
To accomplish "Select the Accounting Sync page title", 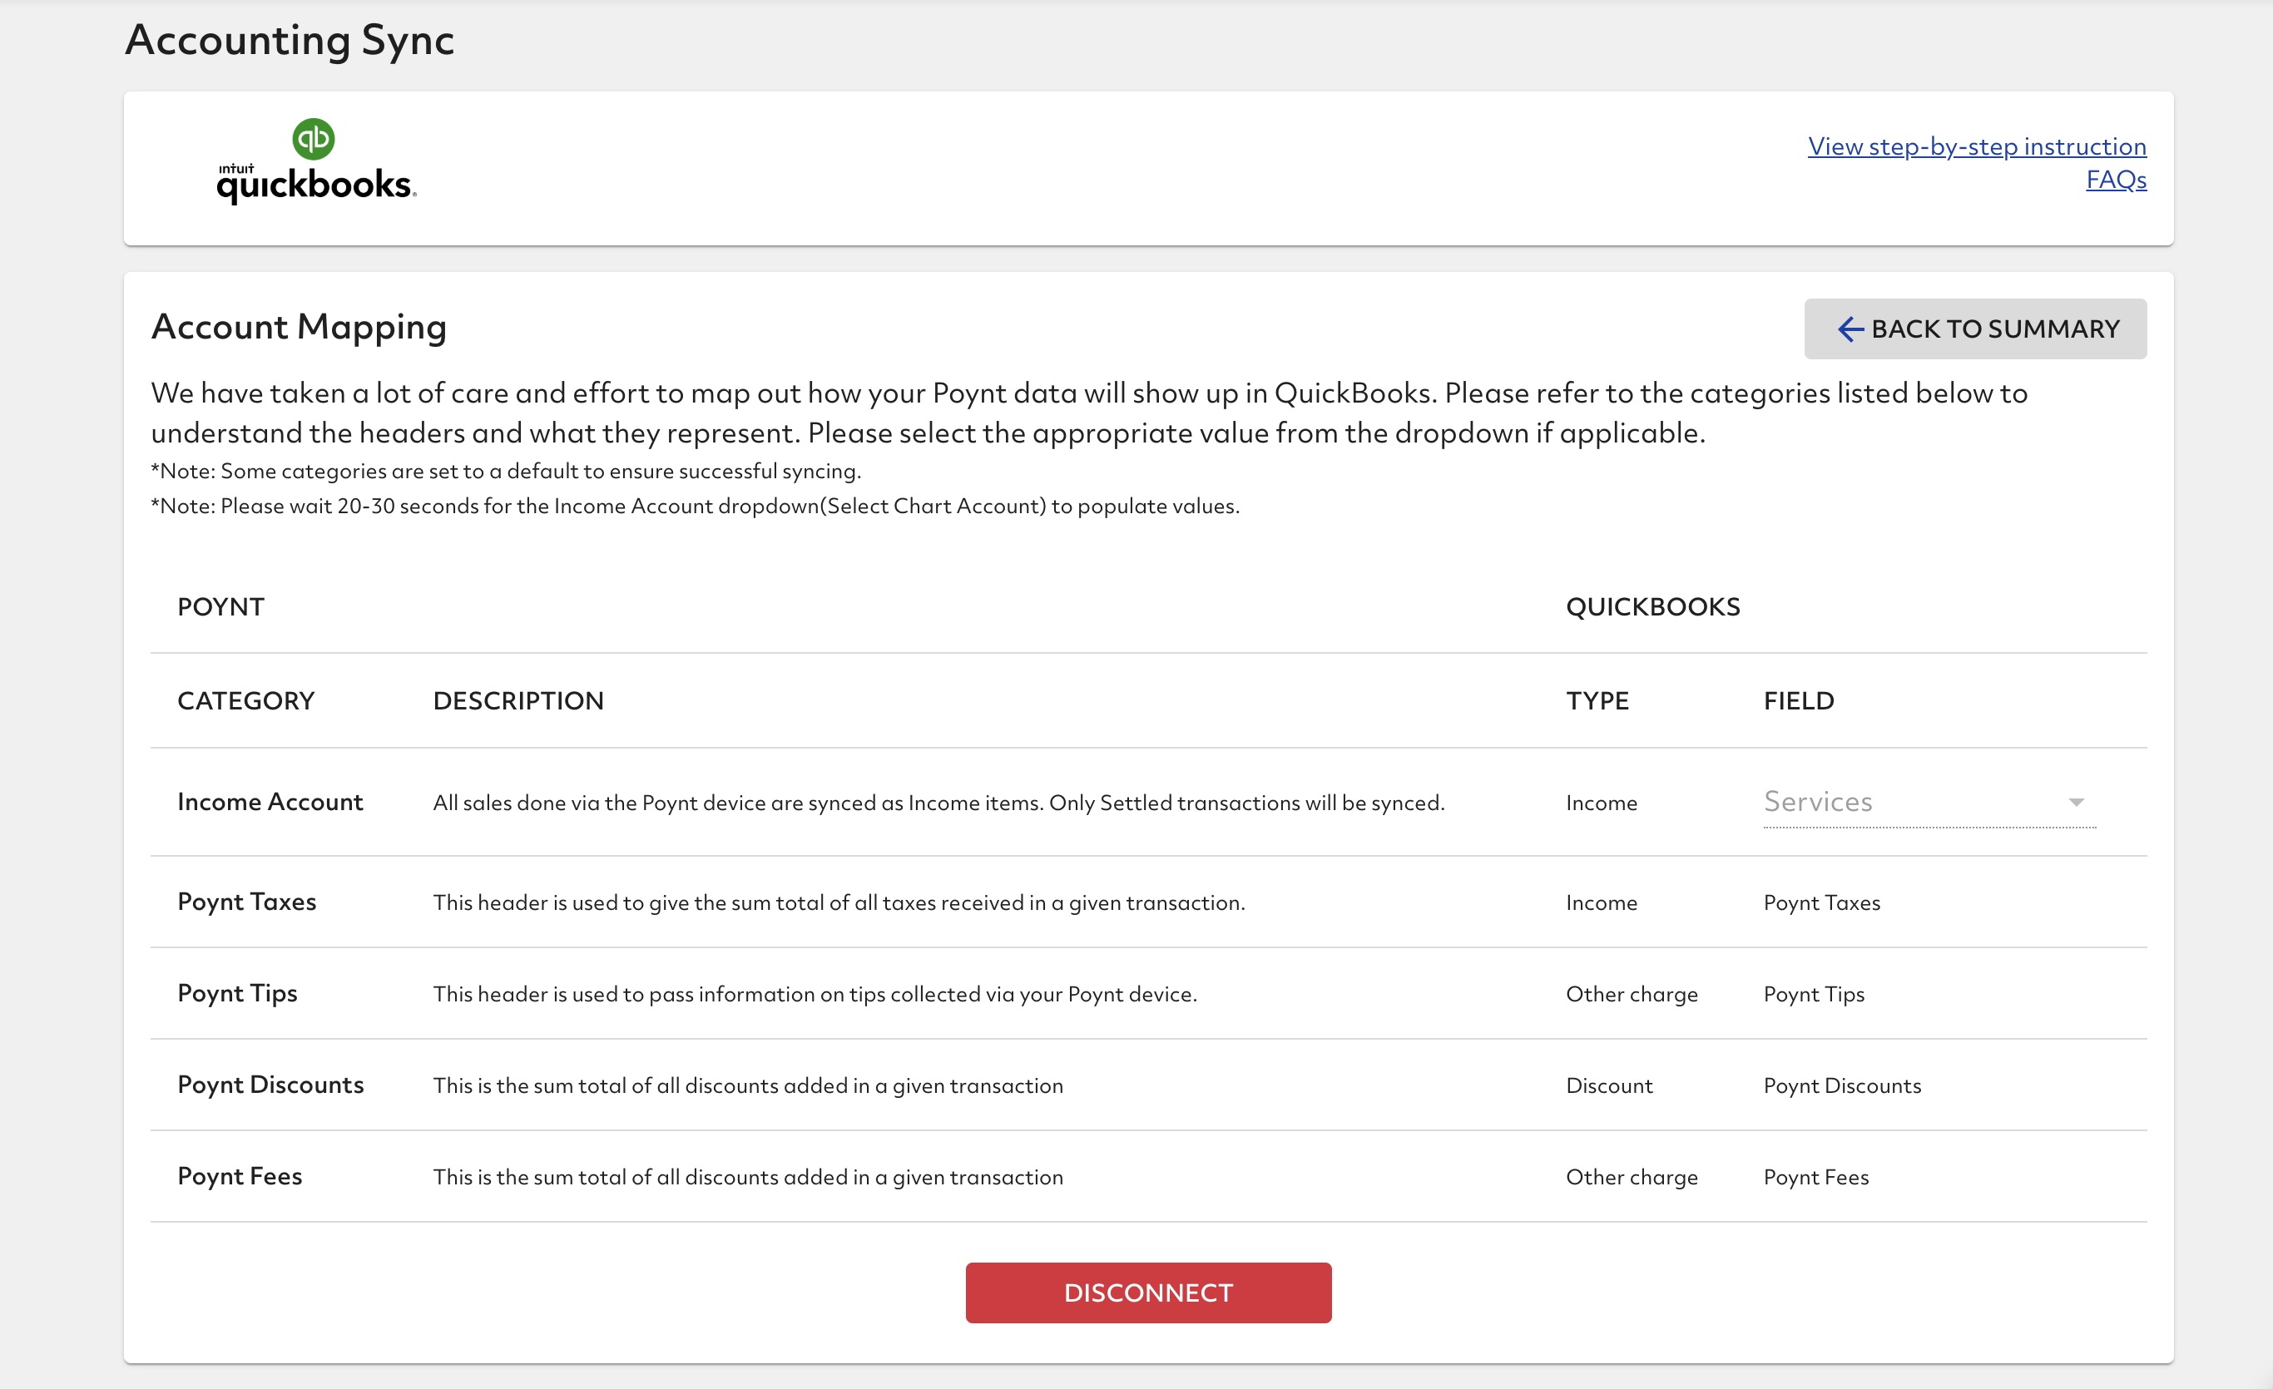I will click(290, 41).
